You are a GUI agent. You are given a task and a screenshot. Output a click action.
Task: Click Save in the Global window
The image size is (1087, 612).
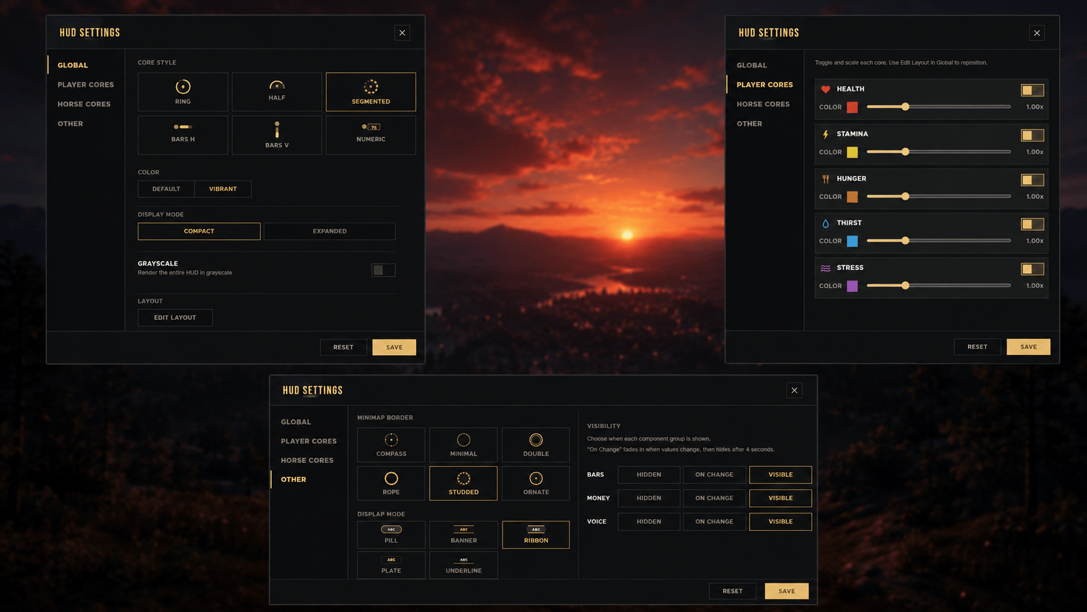(x=394, y=347)
